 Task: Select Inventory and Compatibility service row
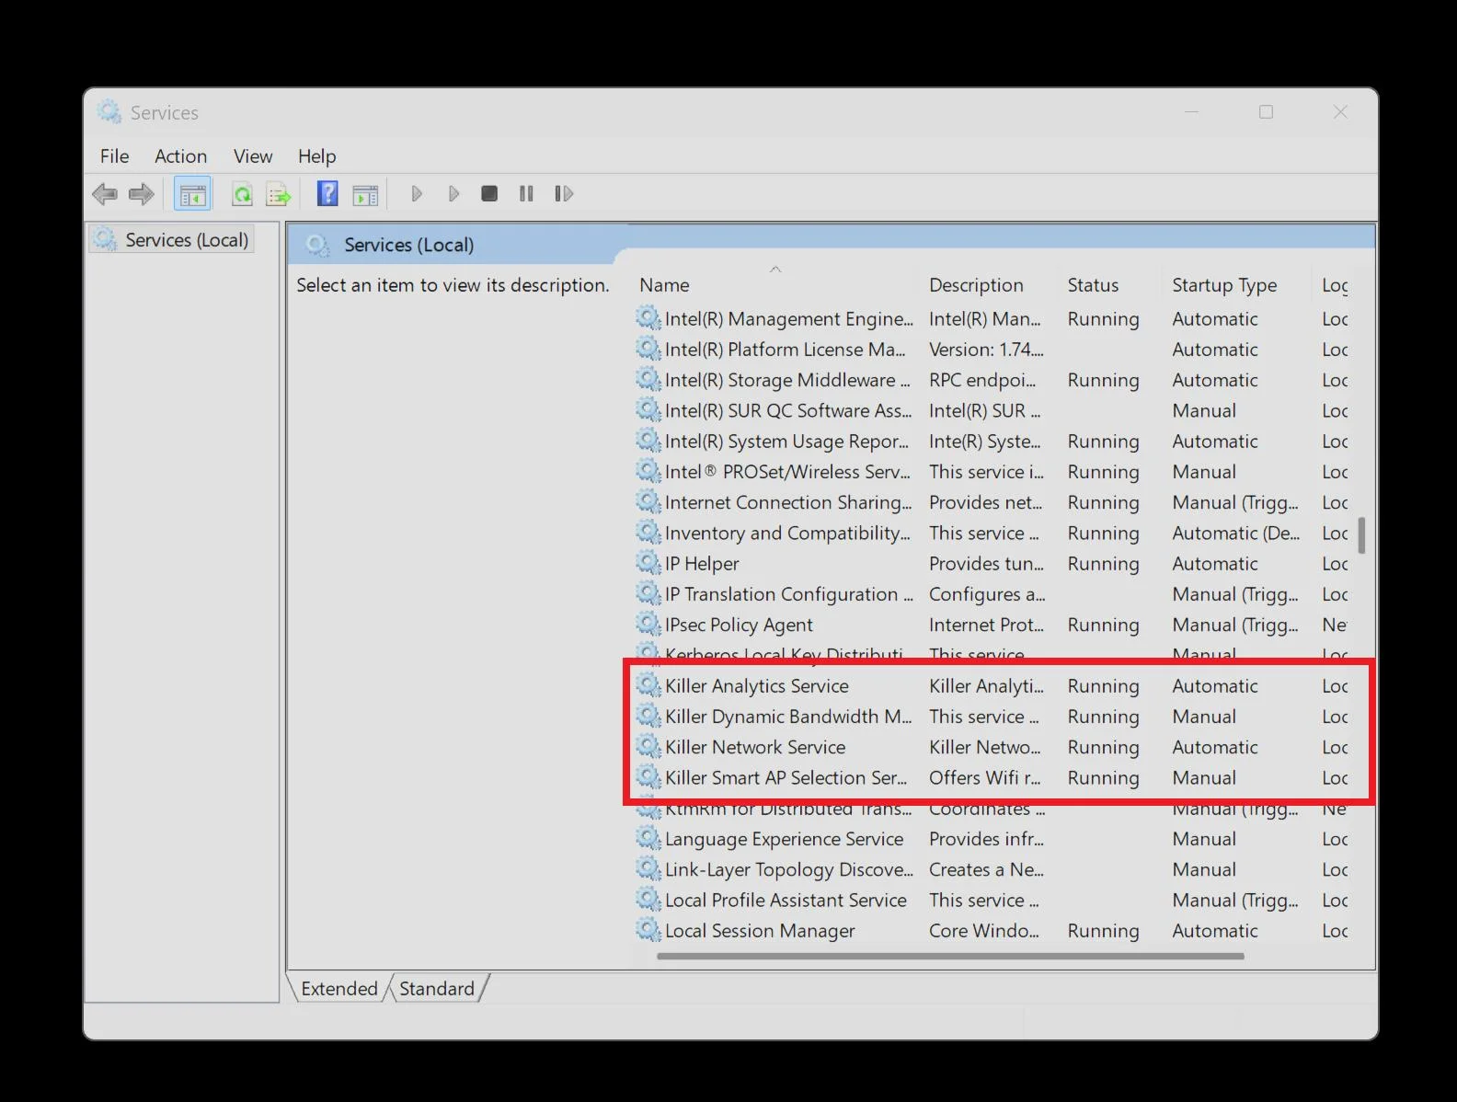[x=992, y=532]
